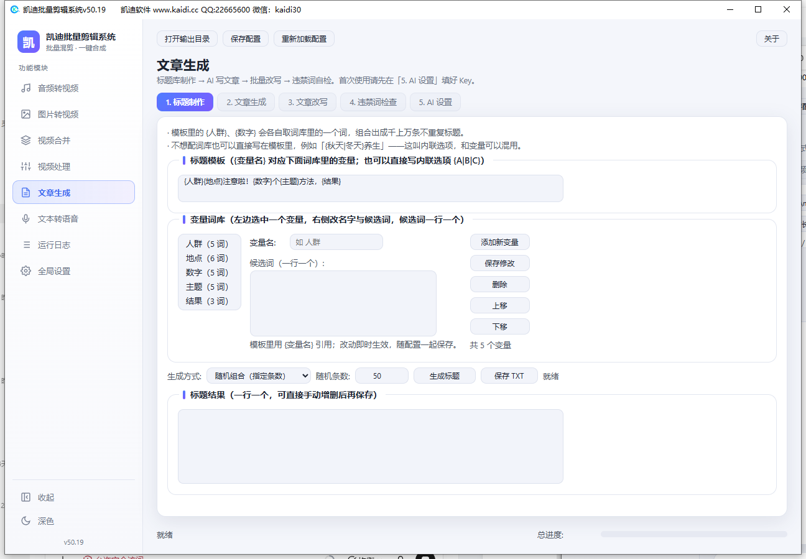The height and width of the screenshot is (559, 806).
Task: Click the 总进度 progress bar
Action: tap(693, 534)
